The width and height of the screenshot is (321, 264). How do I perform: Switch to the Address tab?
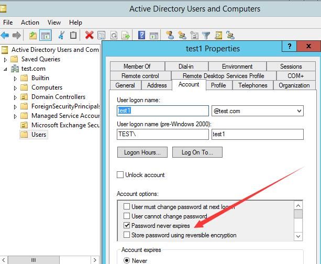(157, 85)
